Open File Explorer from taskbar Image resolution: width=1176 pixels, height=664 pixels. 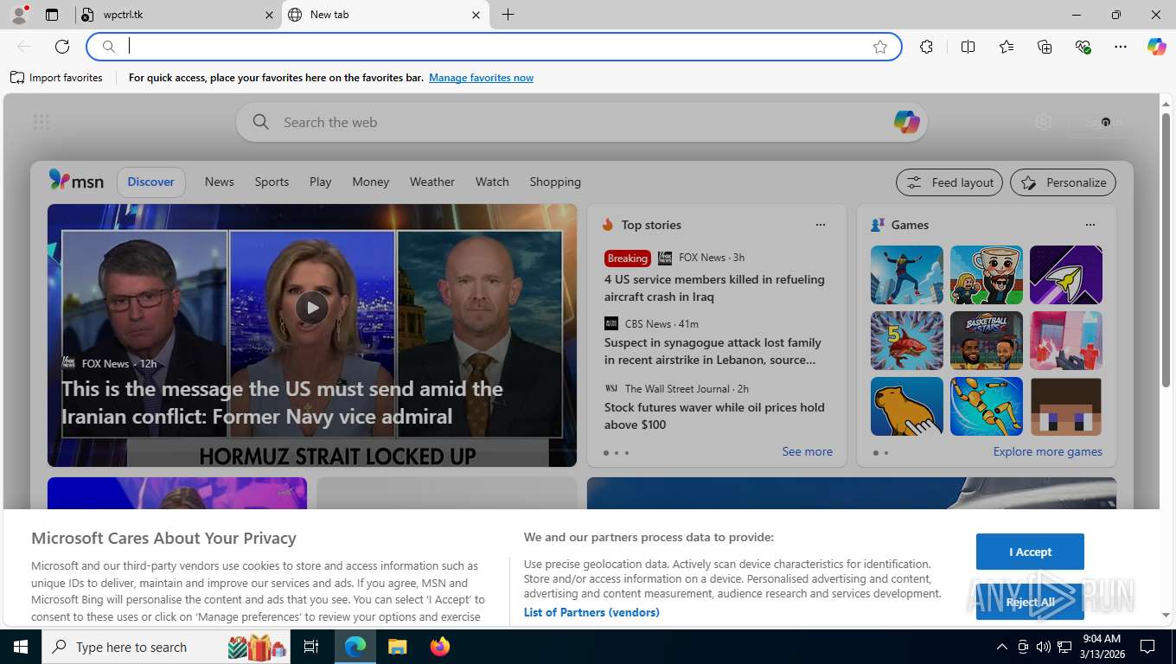click(x=397, y=647)
